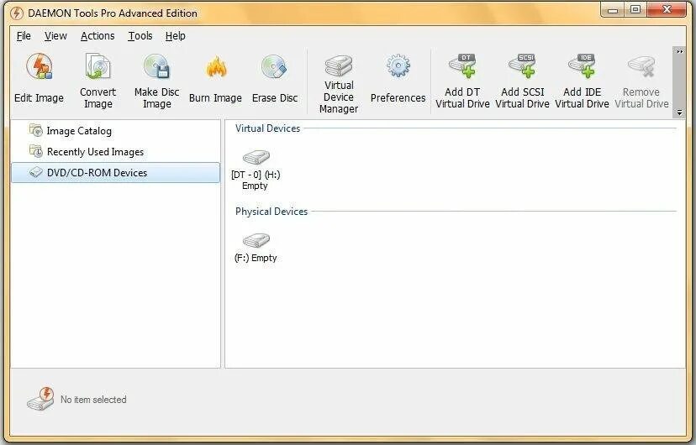Screen dimensions: 696x445
Task: Click the Physical Devices section header
Action: (272, 212)
